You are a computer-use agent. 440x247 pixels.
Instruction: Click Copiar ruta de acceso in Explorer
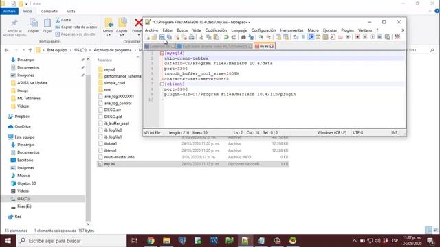point(76,27)
